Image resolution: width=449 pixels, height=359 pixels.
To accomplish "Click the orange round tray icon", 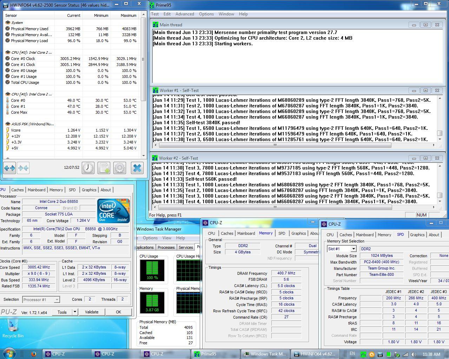I will [x=371, y=354].
